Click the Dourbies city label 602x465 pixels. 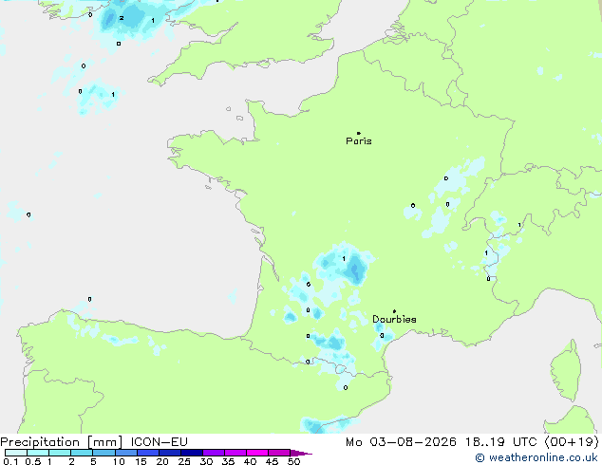click(x=394, y=319)
